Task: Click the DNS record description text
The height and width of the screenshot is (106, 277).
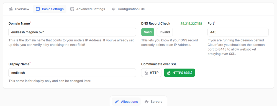Action: click(x=170, y=43)
